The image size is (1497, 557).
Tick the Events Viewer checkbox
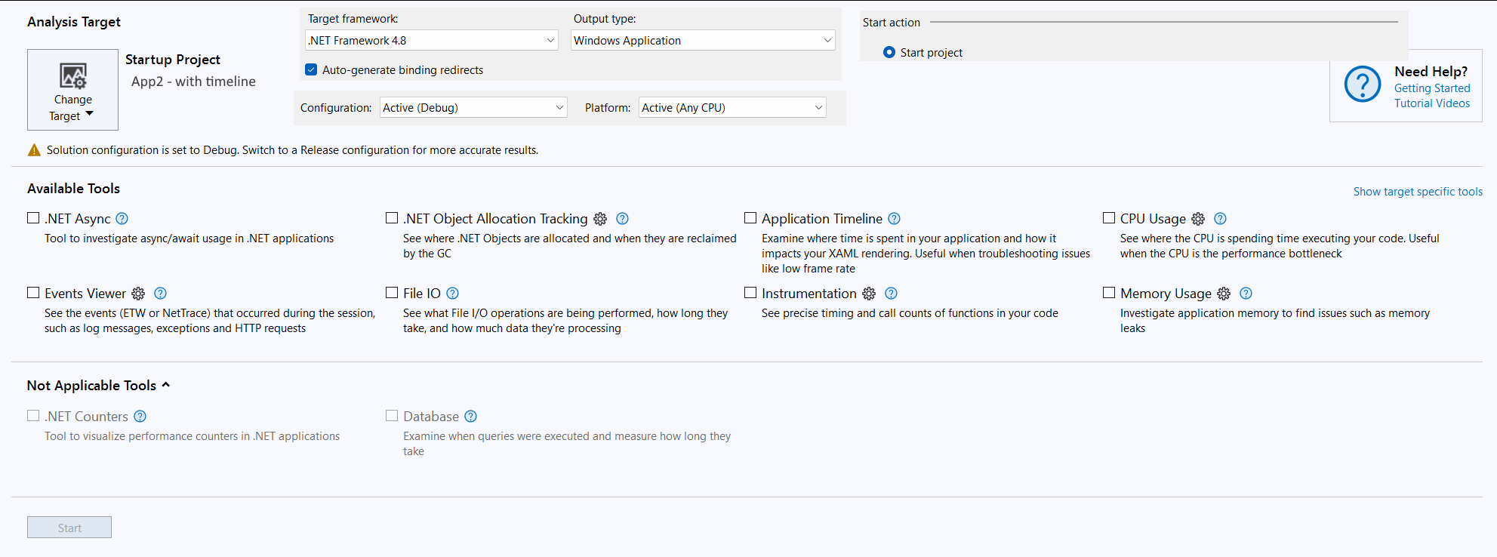coord(33,293)
